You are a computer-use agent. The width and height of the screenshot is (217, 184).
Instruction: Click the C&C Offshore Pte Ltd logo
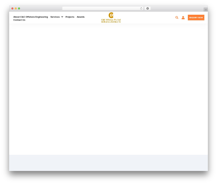(111, 17)
